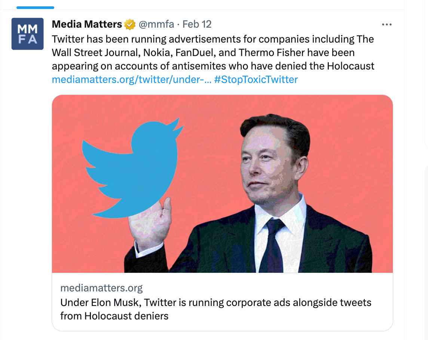Viewport: 428px width, 340px height.
Task: Open the @mmfa handle profile
Action: [156, 25]
